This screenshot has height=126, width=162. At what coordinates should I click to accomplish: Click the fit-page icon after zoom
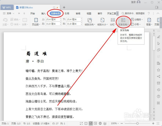coord(158,123)
